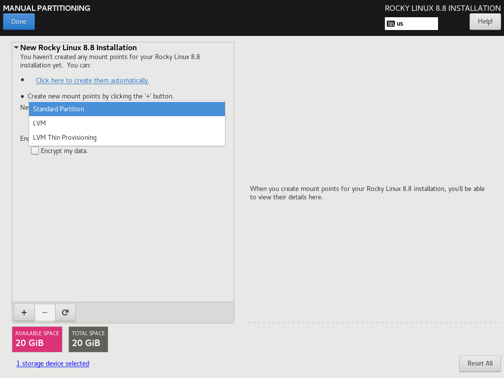
Task: Pick LVM Thin Provisioning option
Action: tap(127, 137)
